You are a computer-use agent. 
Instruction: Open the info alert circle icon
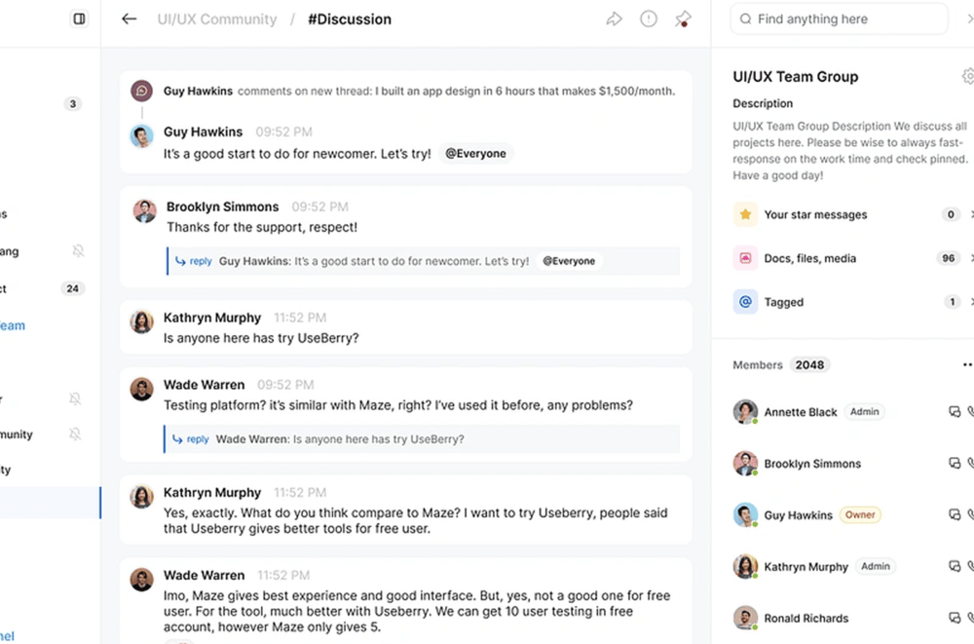(x=649, y=19)
